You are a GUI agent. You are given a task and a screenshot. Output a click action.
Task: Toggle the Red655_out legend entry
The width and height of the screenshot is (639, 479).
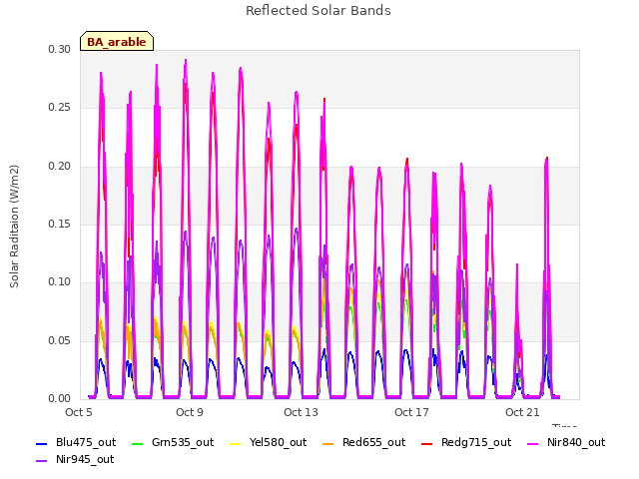coord(363,443)
